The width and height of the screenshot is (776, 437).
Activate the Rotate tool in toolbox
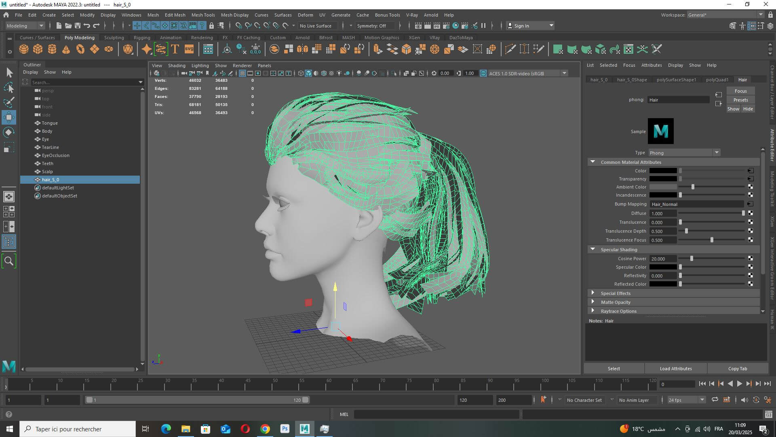click(9, 132)
